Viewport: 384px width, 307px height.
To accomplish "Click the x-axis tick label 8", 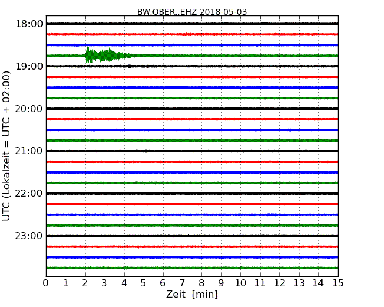I will pos(201,283).
